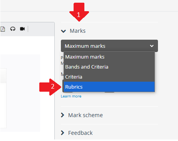The image size is (178, 141).
Task: Insert a PDF using the PDF icon
Action: pyautogui.click(x=3, y=29)
